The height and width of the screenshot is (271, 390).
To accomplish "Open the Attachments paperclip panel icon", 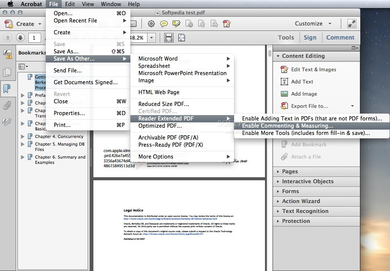I will pyautogui.click(x=7, y=106).
